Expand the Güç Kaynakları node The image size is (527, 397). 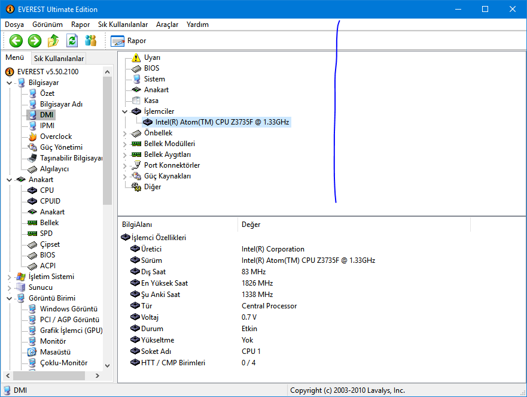tap(124, 176)
